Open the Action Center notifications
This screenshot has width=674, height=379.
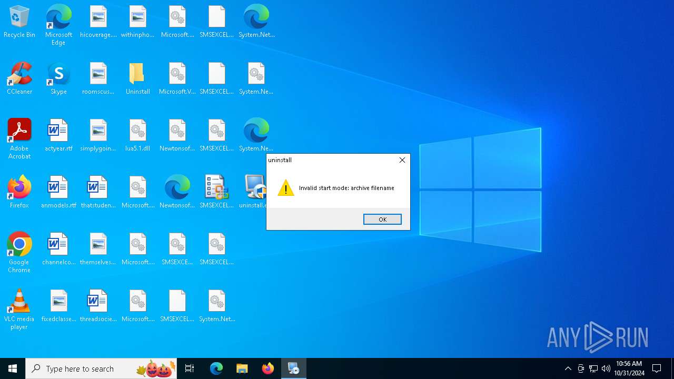(657, 368)
